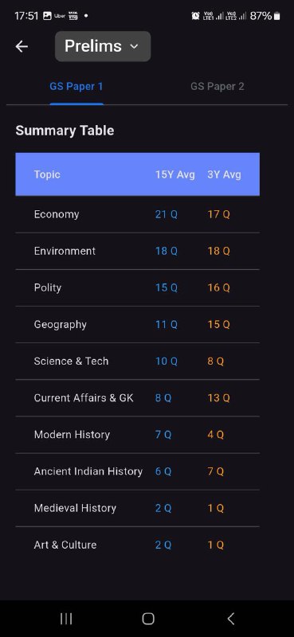
Task: Tap the Android navigation back icon
Action: point(230,619)
